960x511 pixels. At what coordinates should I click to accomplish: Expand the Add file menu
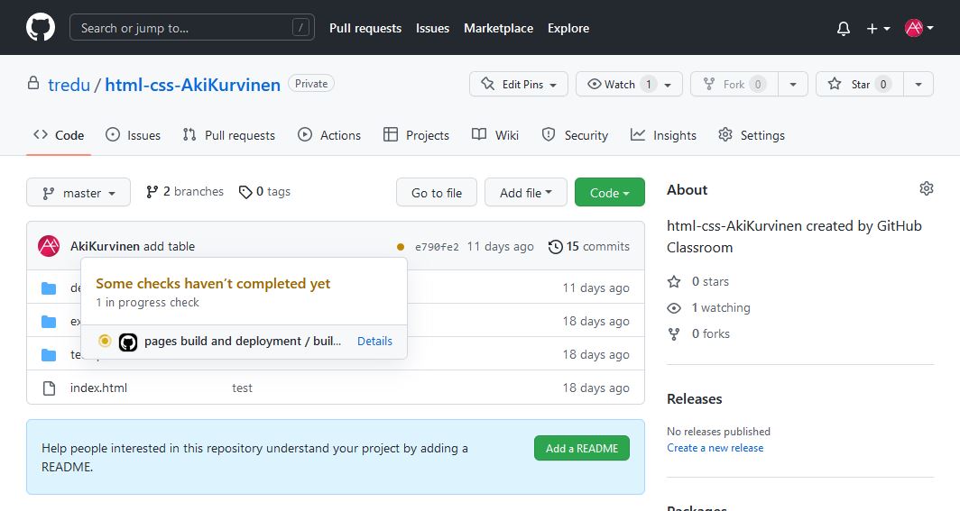pos(526,193)
